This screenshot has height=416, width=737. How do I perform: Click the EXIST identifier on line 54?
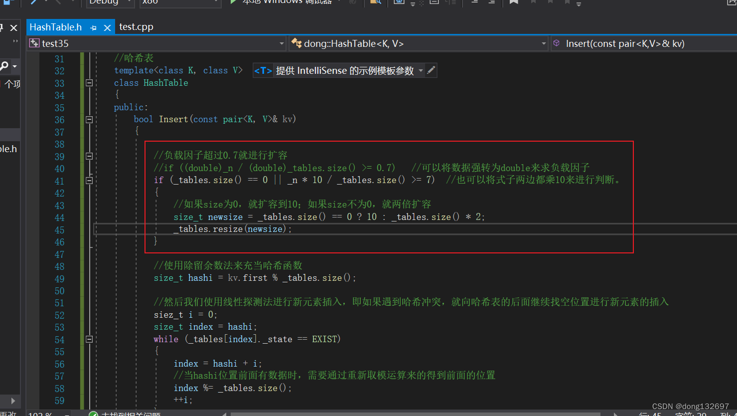click(x=325, y=339)
